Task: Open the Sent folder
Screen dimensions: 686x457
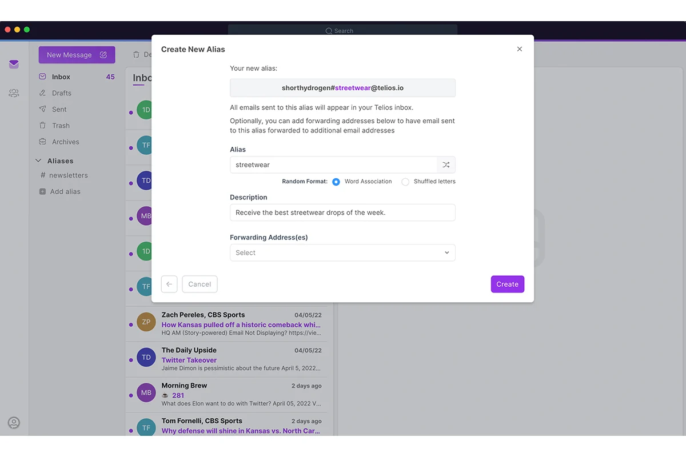Action: 59,109
